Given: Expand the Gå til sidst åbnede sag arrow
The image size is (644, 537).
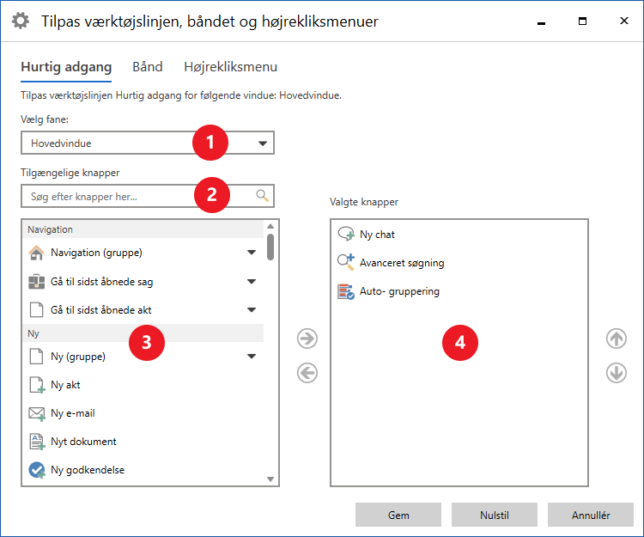Looking at the screenshot, I should coord(252,282).
